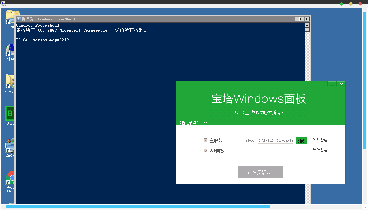The width and height of the screenshot is (368, 210).
Task: Click the red dot in top bar
Action: pyautogui.click(x=360, y=4)
